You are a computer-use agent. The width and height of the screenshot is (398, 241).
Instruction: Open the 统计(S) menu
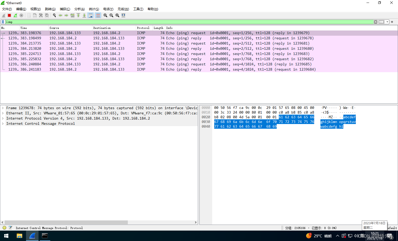[94, 9]
